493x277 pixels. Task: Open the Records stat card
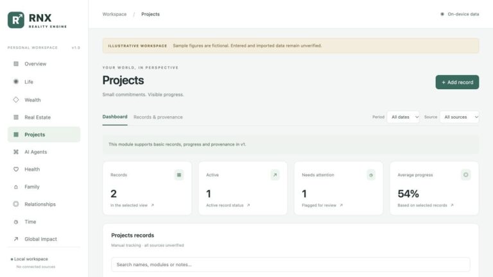(147, 189)
